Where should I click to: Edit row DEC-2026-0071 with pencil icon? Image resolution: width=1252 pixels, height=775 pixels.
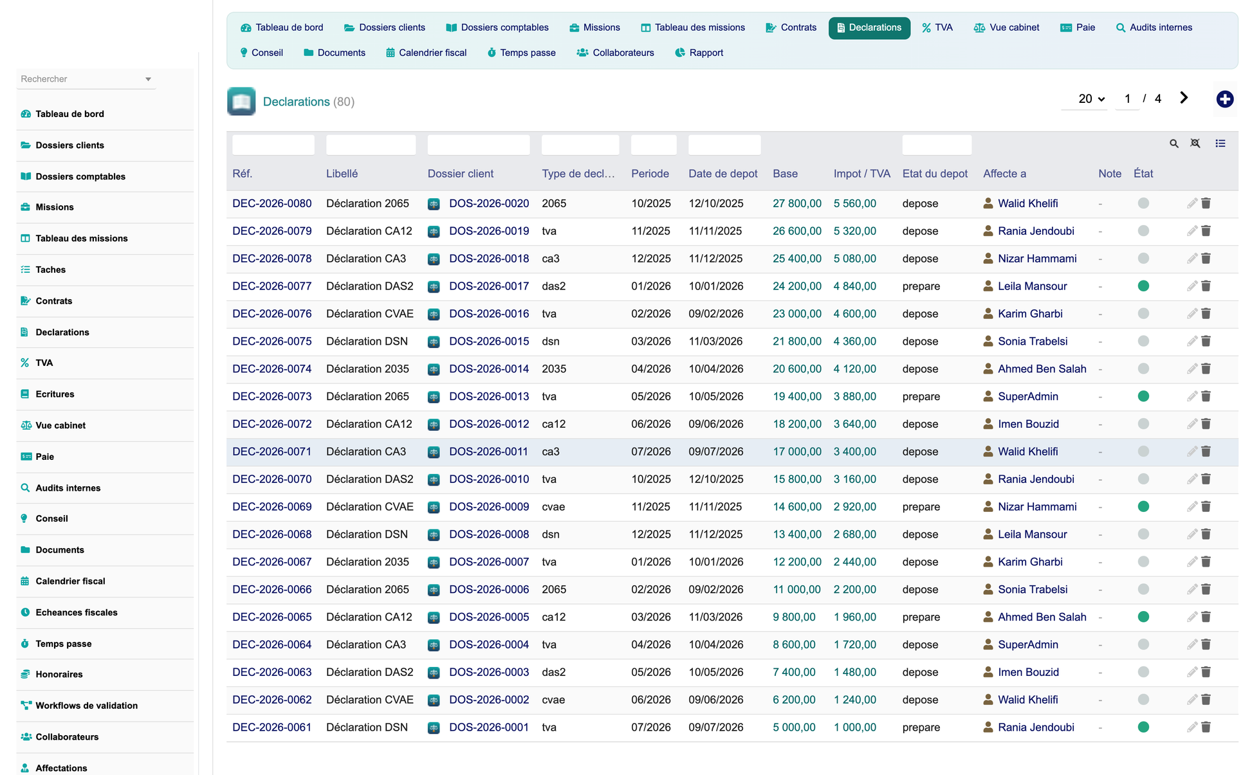(1192, 451)
